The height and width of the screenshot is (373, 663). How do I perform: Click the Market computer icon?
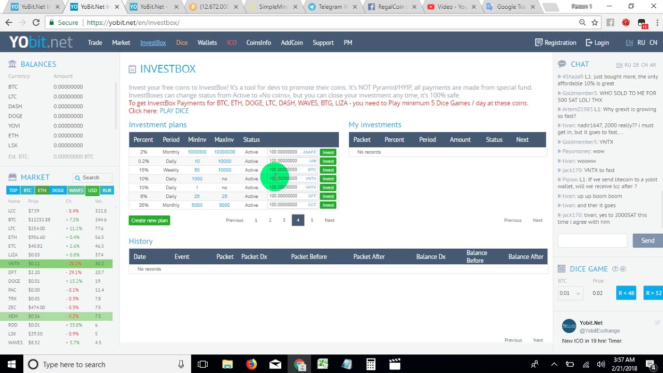tap(12, 177)
